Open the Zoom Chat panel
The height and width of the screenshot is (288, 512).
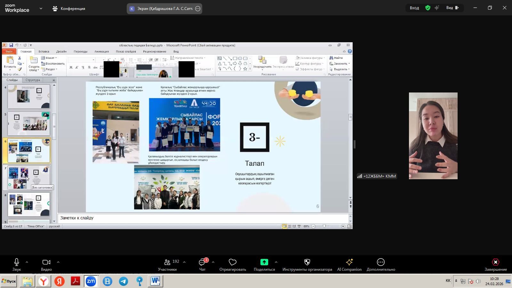(x=202, y=263)
